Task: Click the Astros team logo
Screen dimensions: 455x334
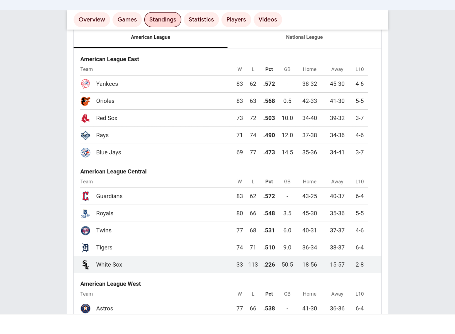Action: coord(85,308)
